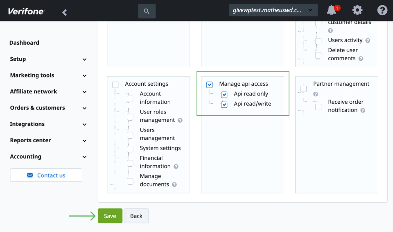Open the Affiliate network menu item

click(34, 92)
